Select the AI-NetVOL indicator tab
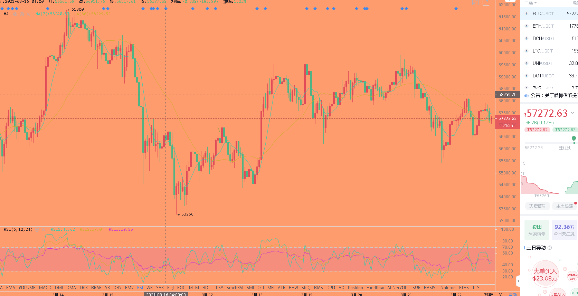The image size is (578, 296). 397,288
